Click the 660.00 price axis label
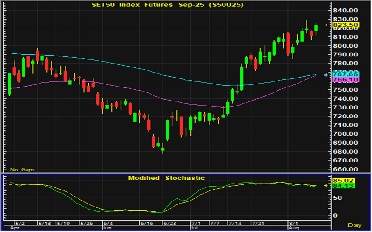 [x=344, y=169]
